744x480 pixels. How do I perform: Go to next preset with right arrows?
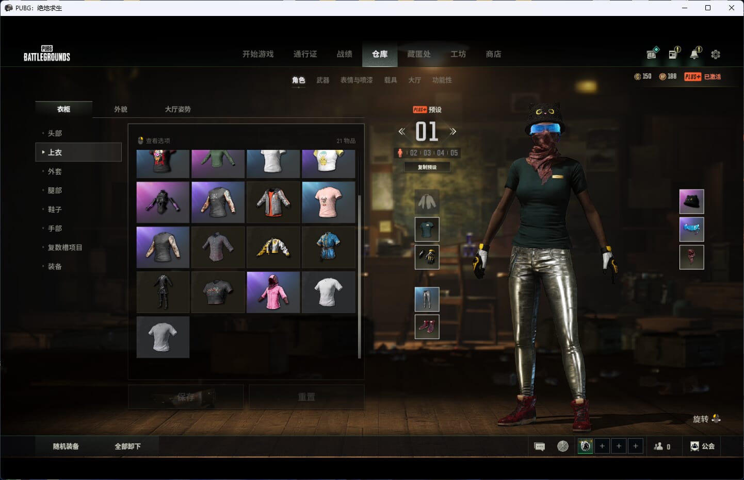452,131
